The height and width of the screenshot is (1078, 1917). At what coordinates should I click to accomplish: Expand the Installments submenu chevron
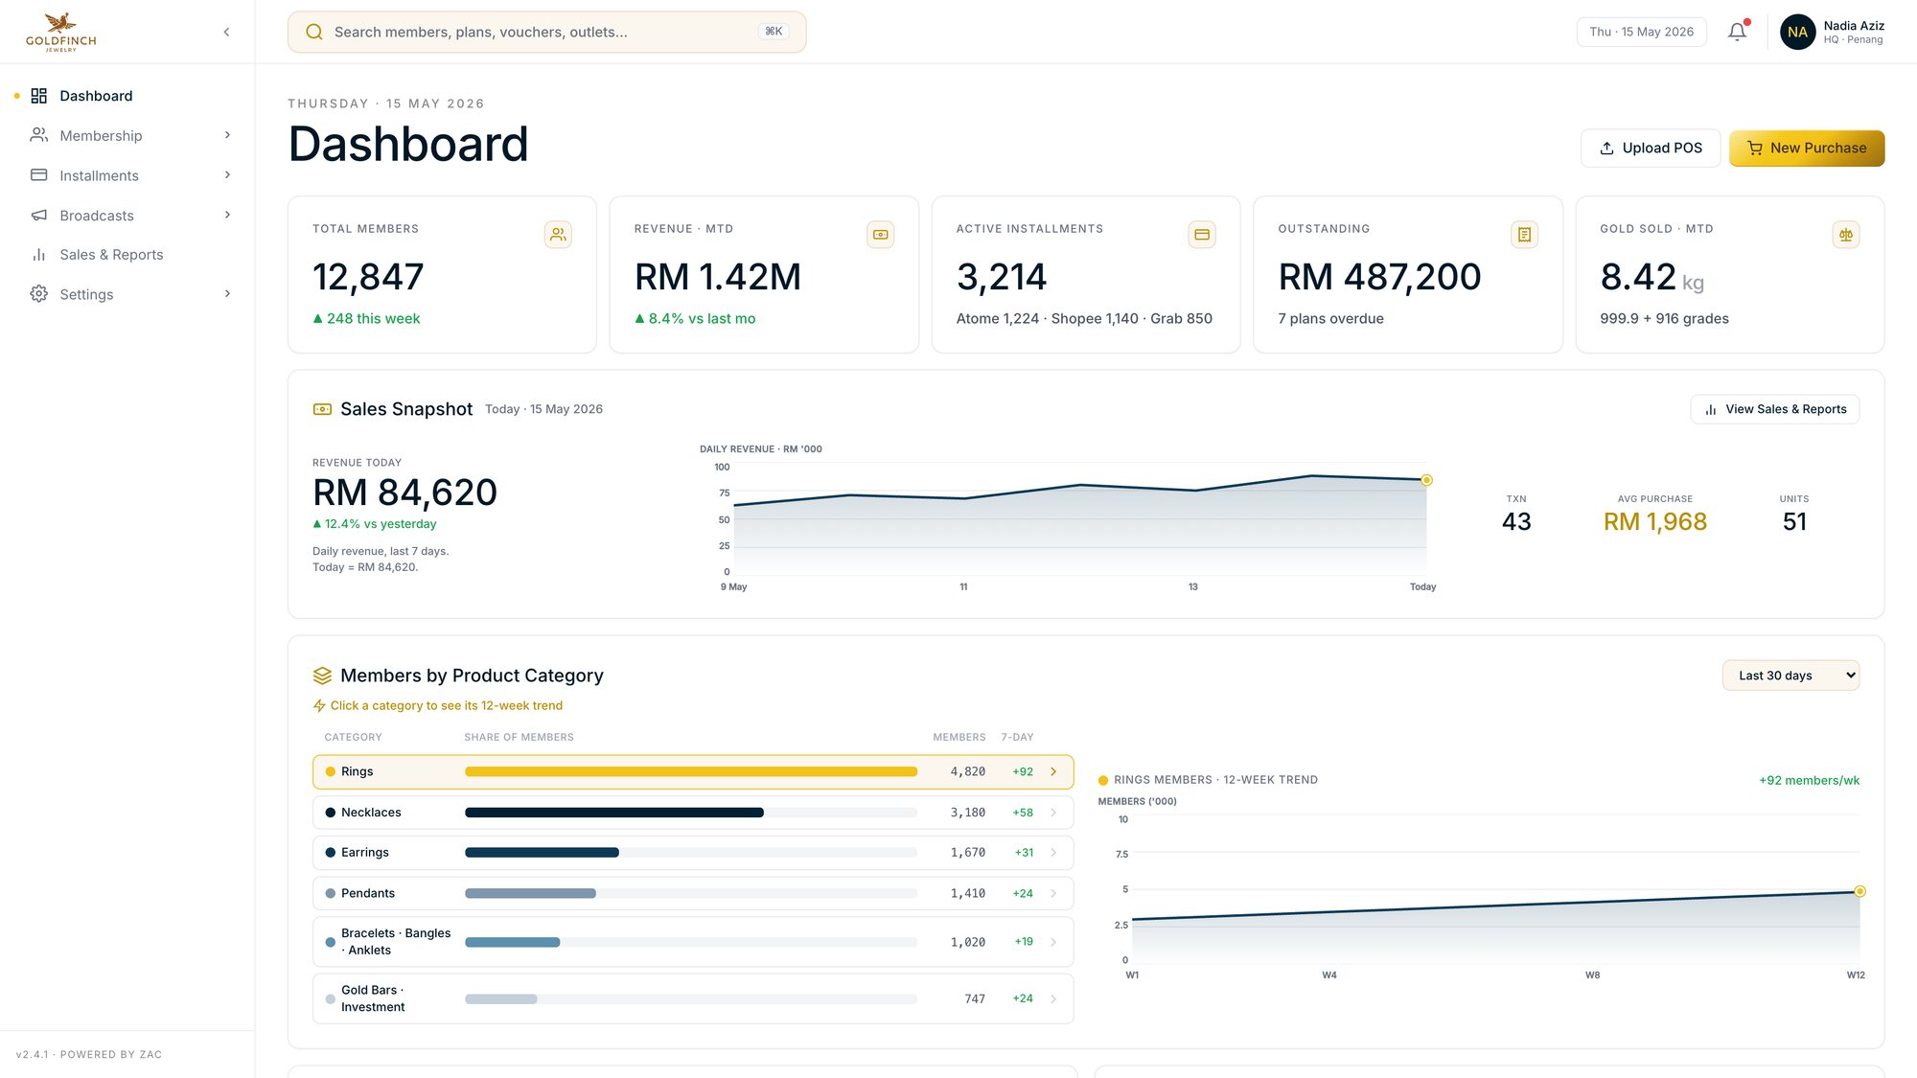[x=227, y=175]
